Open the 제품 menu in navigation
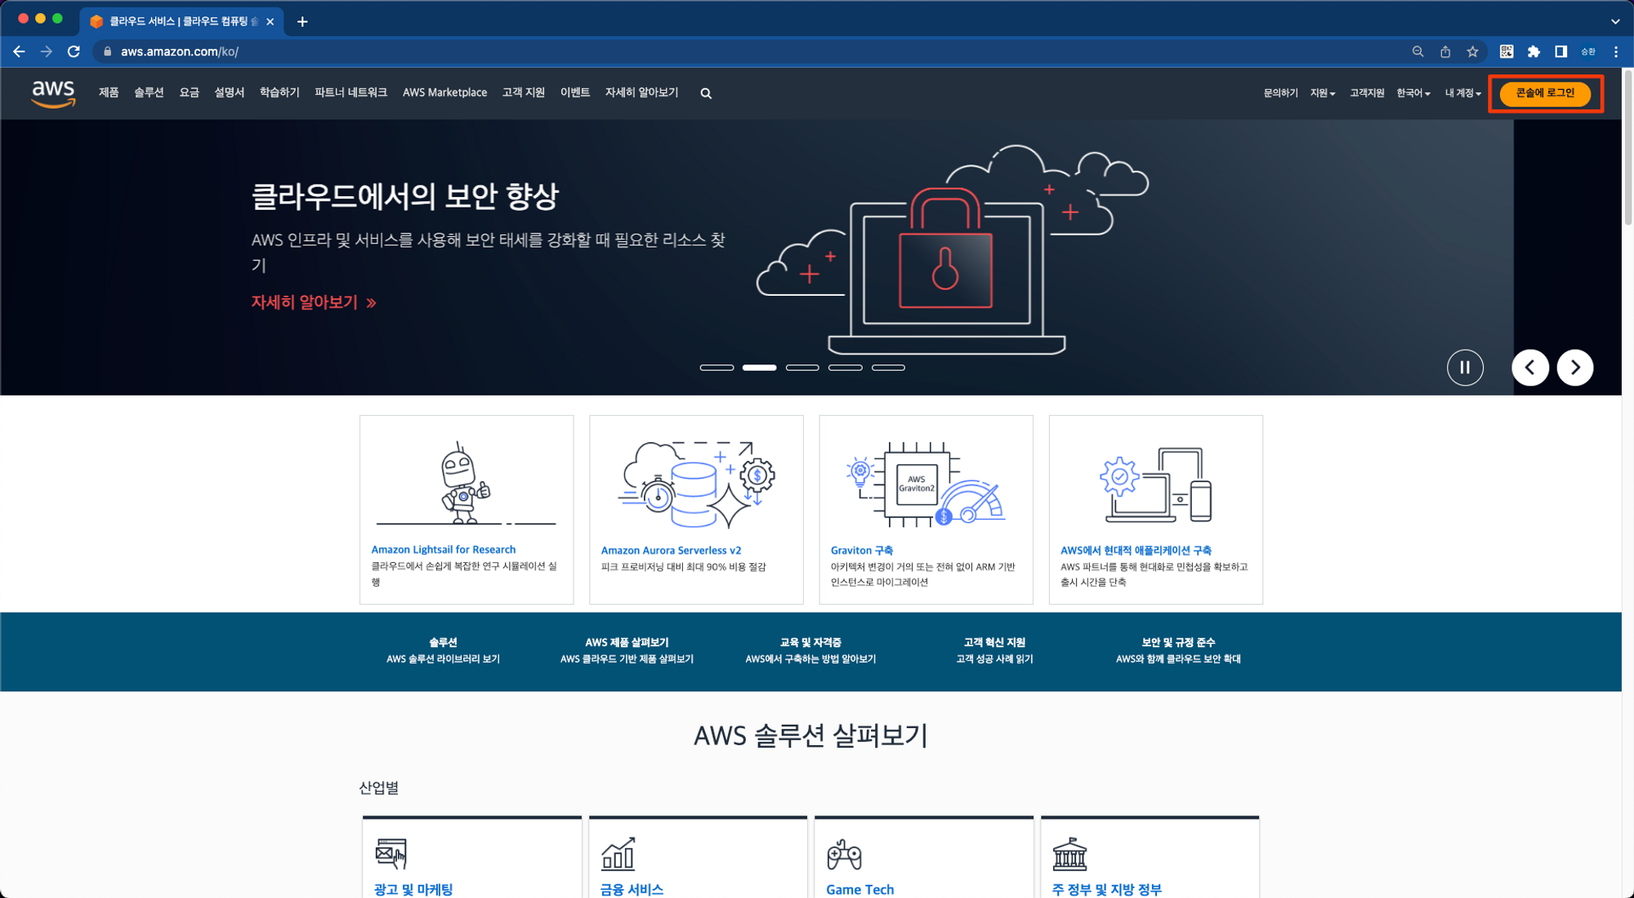The width and height of the screenshot is (1634, 898). 109,93
